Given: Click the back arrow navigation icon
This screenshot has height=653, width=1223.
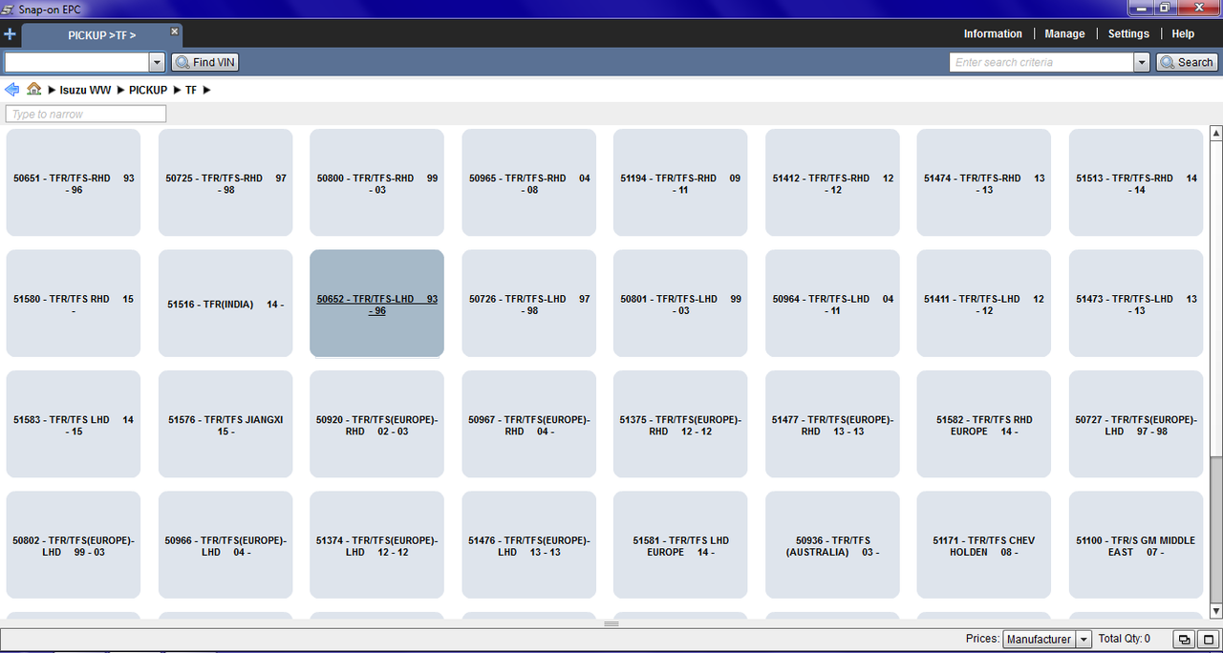Looking at the screenshot, I should click(11, 90).
